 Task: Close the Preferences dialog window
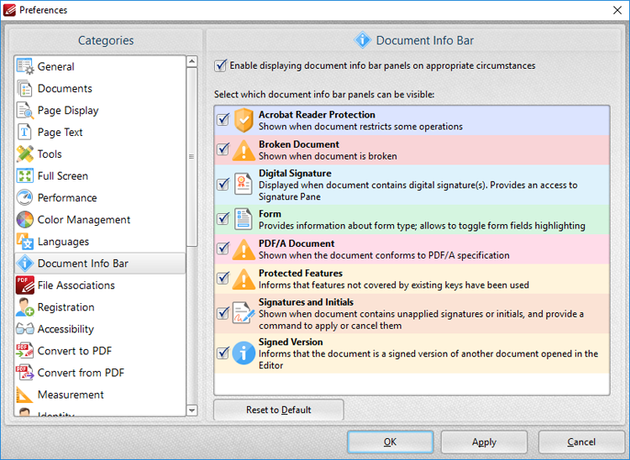coord(617,10)
